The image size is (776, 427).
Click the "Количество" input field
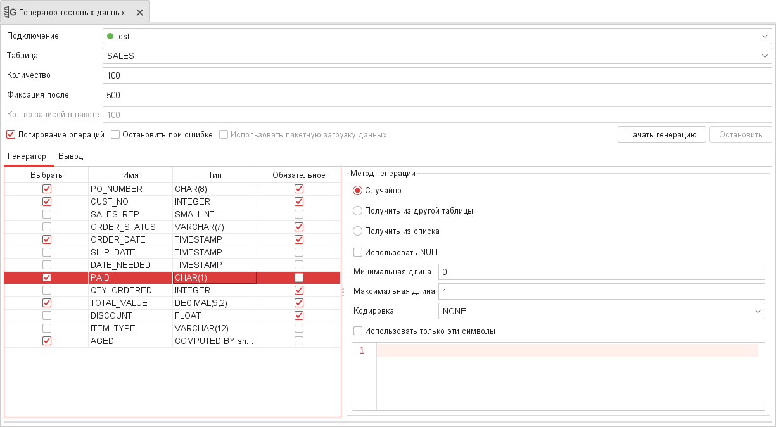pyautogui.click(x=437, y=75)
